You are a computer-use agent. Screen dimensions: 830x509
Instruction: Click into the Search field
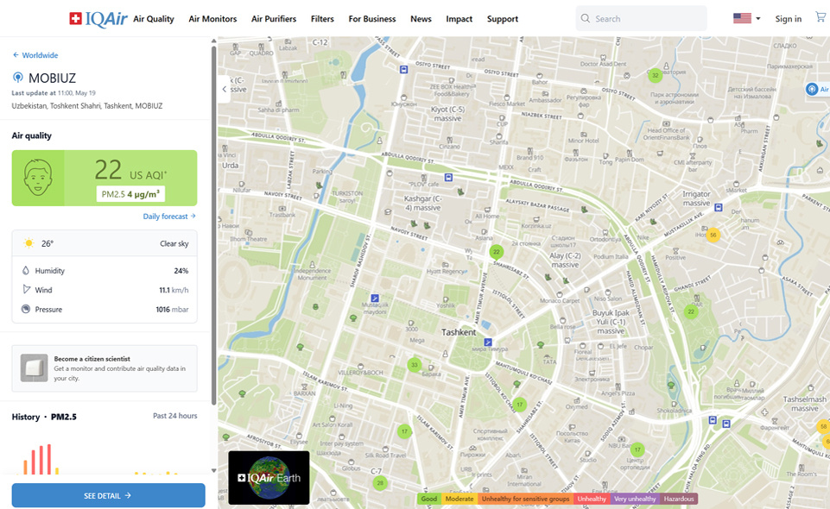[x=642, y=18]
